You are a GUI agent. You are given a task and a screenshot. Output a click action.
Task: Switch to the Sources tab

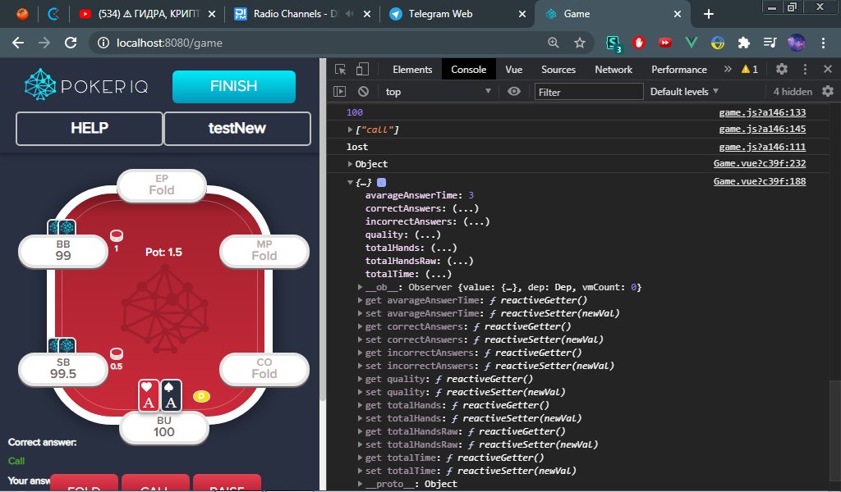click(558, 69)
